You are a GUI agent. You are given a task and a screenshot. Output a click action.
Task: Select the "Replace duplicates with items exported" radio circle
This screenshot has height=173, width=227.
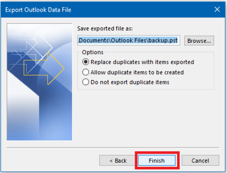pyautogui.click(x=86, y=62)
